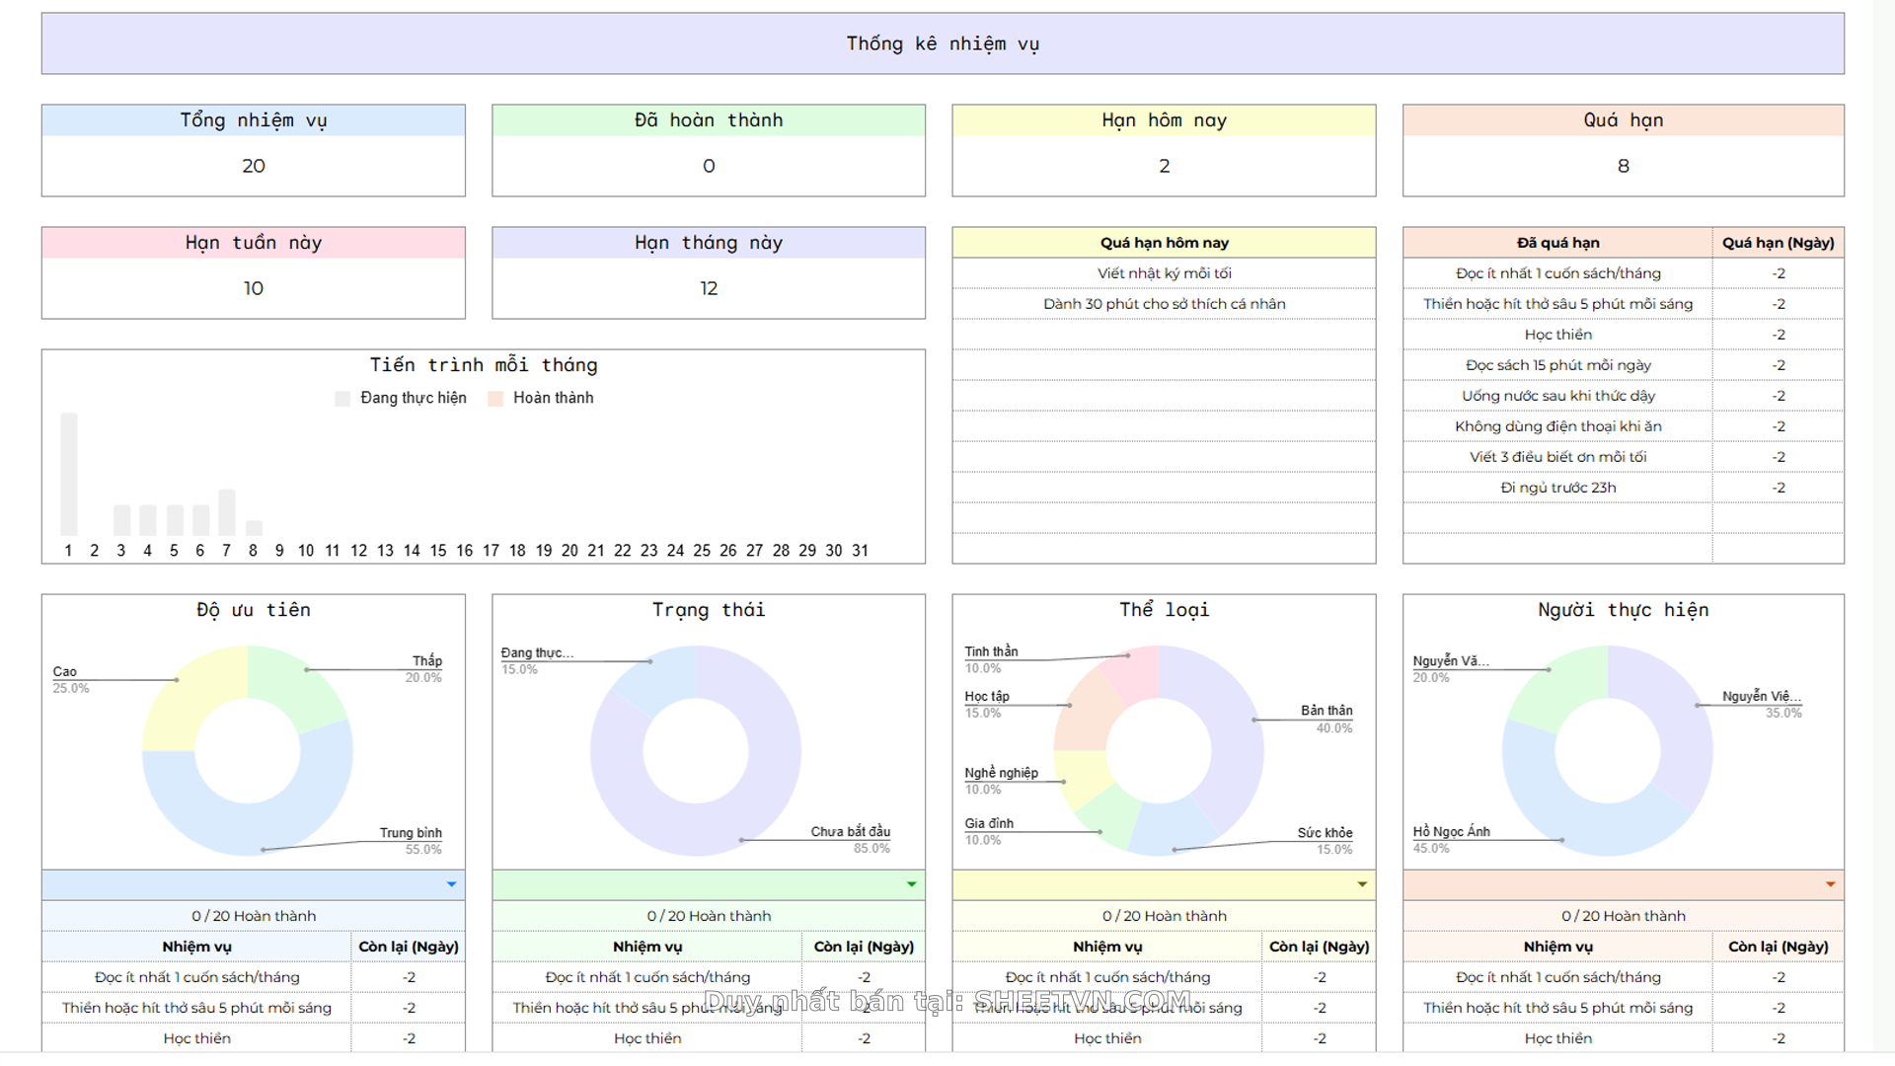Click the Hoàn thành legend swatch

pyautogui.click(x=495, y=398)
